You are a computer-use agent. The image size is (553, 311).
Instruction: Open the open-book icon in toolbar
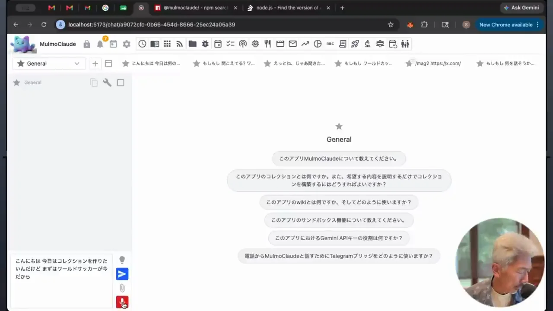pos(155,44)
